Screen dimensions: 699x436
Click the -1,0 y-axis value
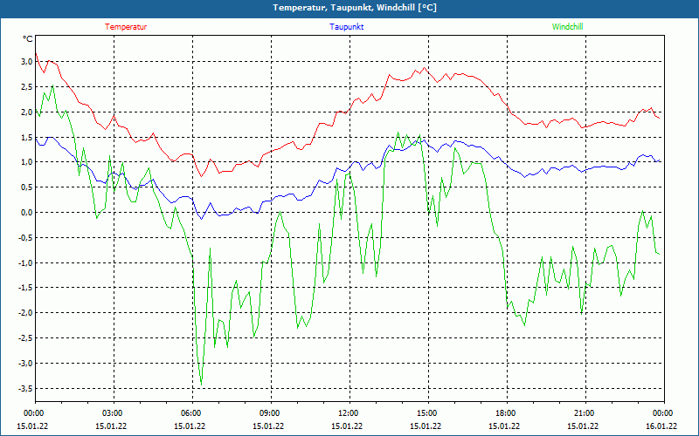click(25, 262)
